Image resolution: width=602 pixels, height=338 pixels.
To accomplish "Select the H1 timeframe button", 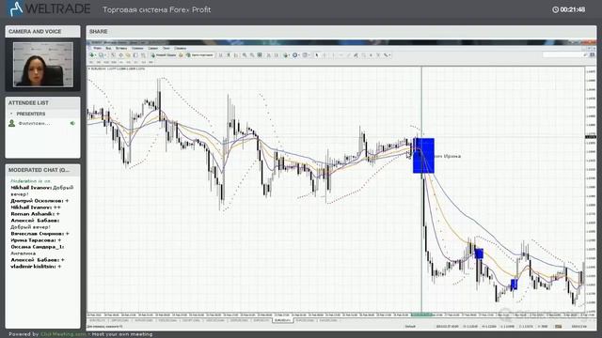I will click(x=121, y=62).
